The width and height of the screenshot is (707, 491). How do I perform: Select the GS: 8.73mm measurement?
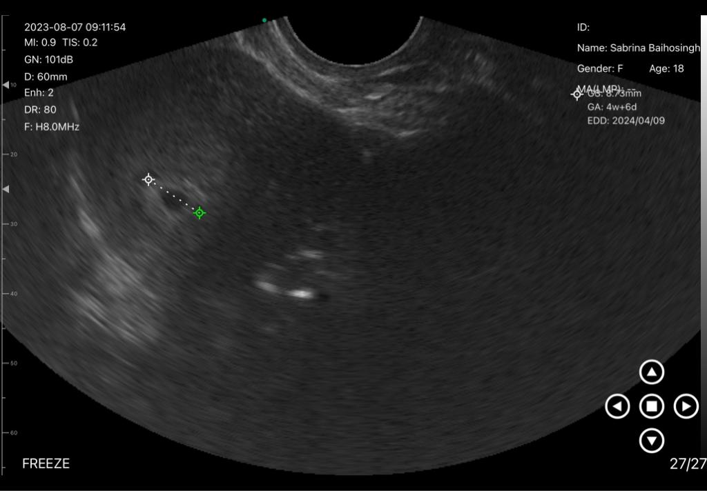point(614,93)
